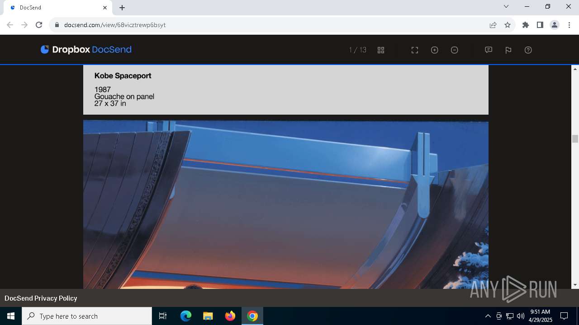
Task: Open the volume control icon
Action: click(521, 316)
